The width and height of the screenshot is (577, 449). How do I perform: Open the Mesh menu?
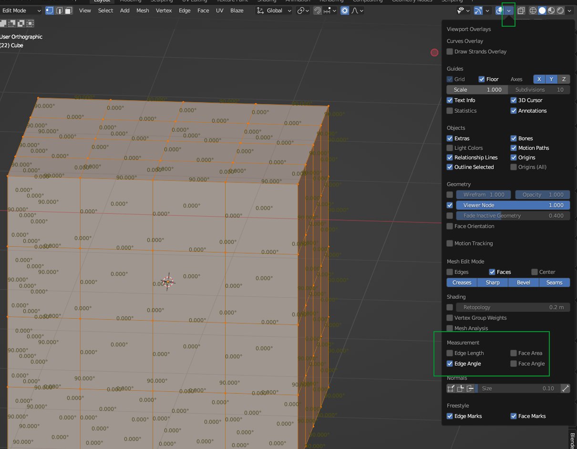tap(143, 10)
